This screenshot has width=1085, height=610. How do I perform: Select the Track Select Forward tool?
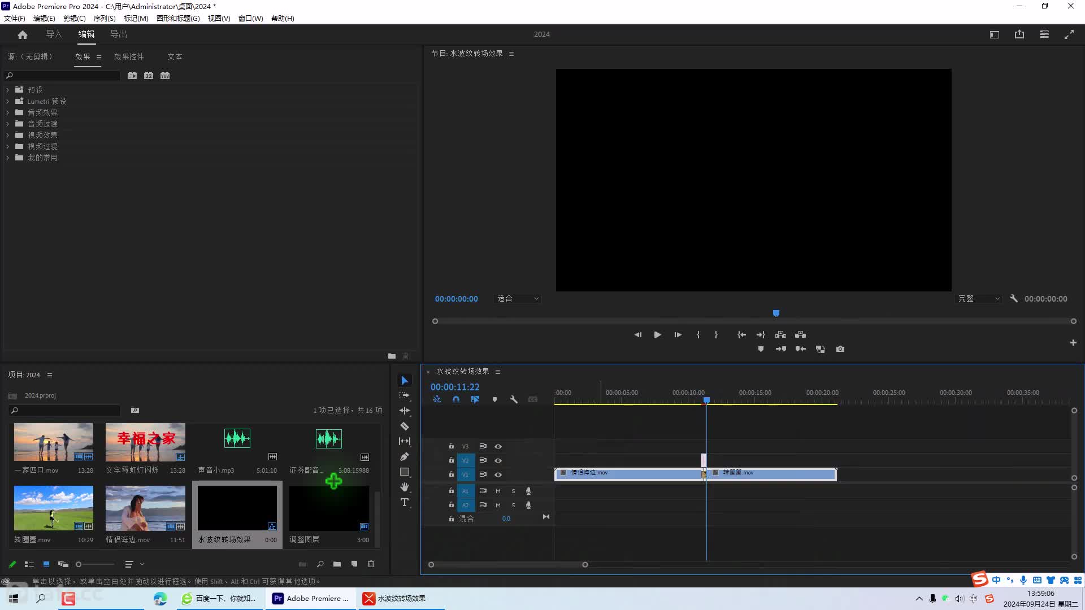click(405, 395)
